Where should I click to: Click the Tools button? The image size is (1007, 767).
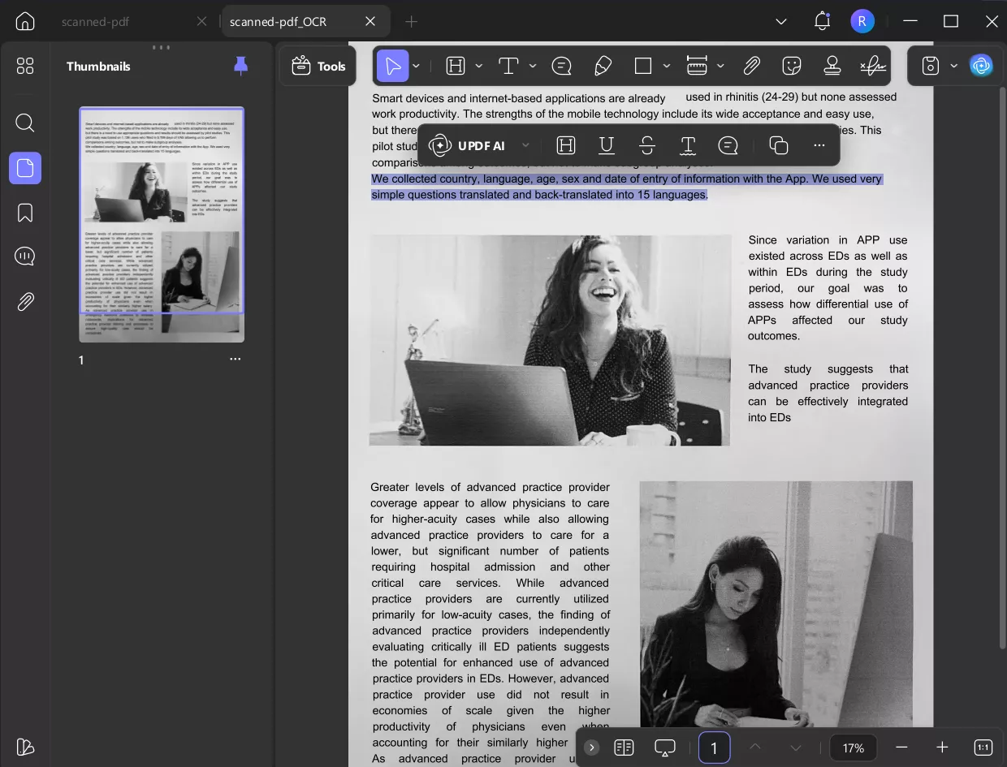tap(318, 66)
